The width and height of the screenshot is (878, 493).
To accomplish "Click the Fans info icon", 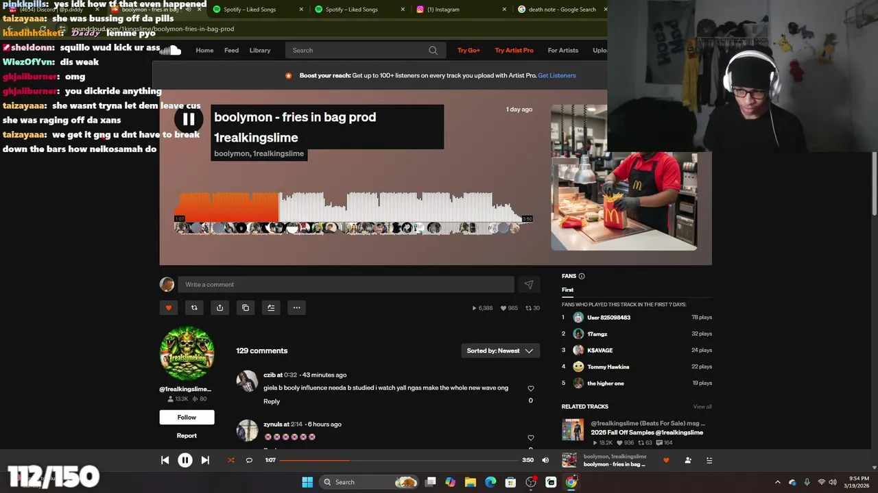I will 582,276.
